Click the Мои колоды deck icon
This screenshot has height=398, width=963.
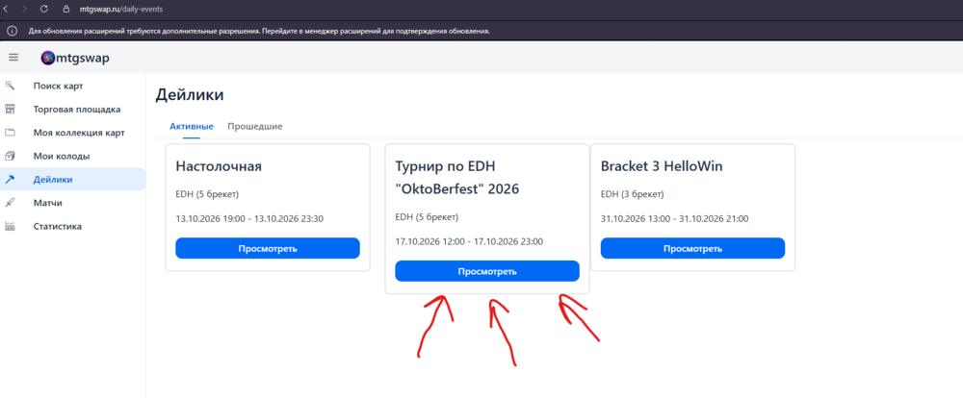[10, 156]
